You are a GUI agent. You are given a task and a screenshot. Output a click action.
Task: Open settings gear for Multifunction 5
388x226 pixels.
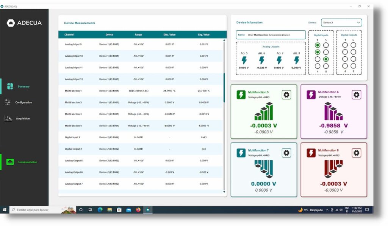pos(286,95)
